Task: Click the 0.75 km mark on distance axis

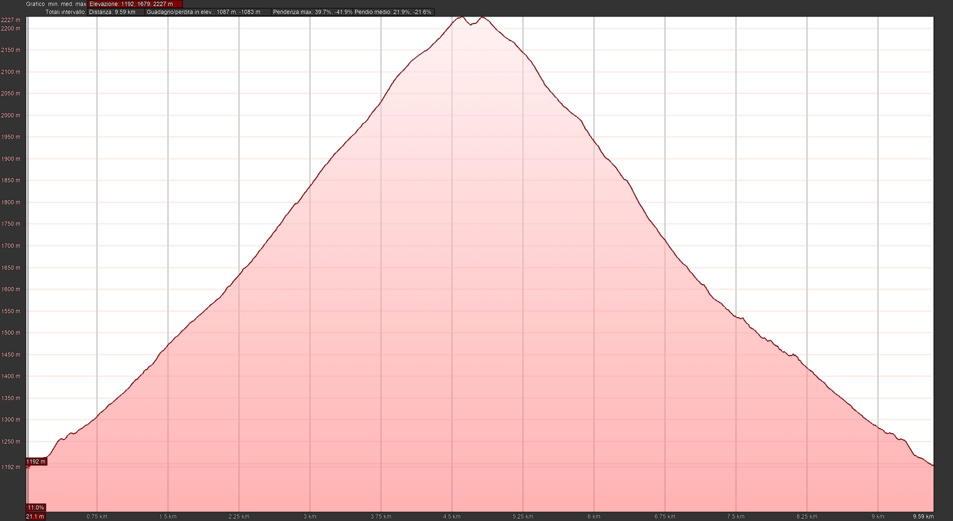Action: tap(97, 517)
